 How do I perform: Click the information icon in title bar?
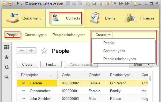tap(135, 3)
